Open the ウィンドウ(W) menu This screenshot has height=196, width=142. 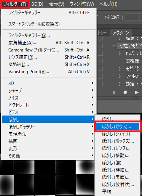tap(82, 4)
